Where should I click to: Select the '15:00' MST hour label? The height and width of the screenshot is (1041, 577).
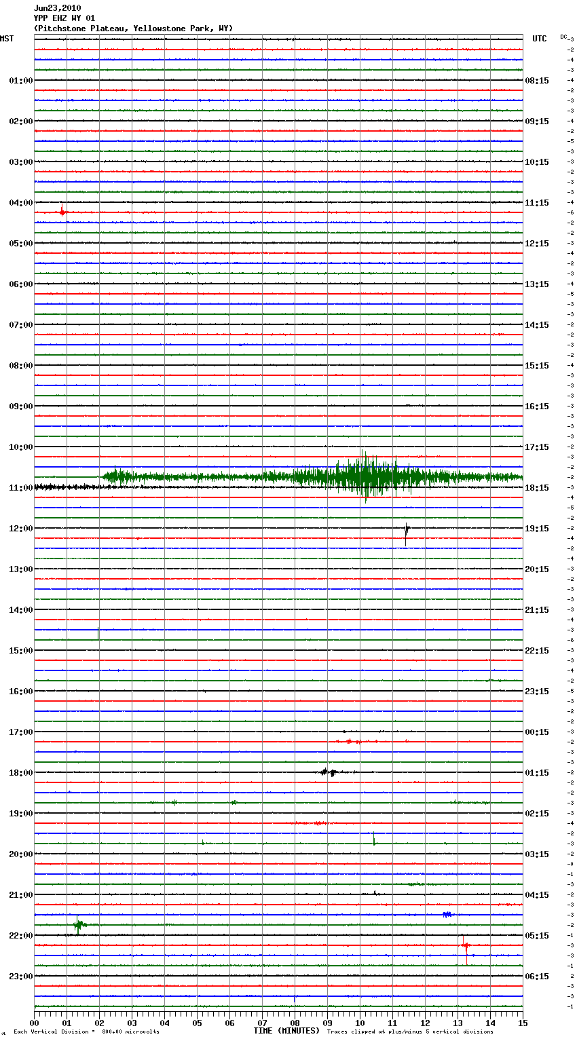click(x=21, y=651)
